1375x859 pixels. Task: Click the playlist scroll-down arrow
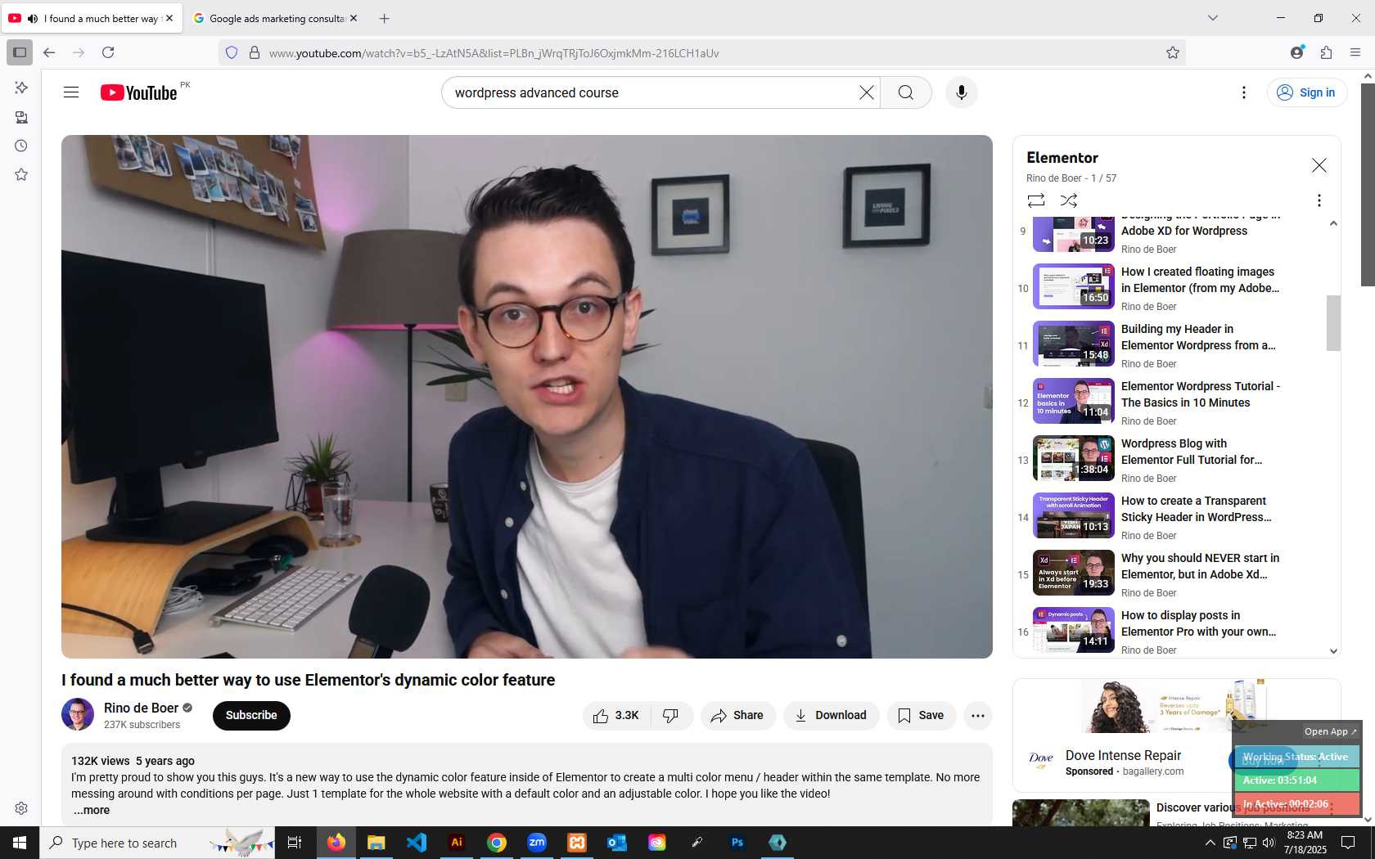(1333, 651)
